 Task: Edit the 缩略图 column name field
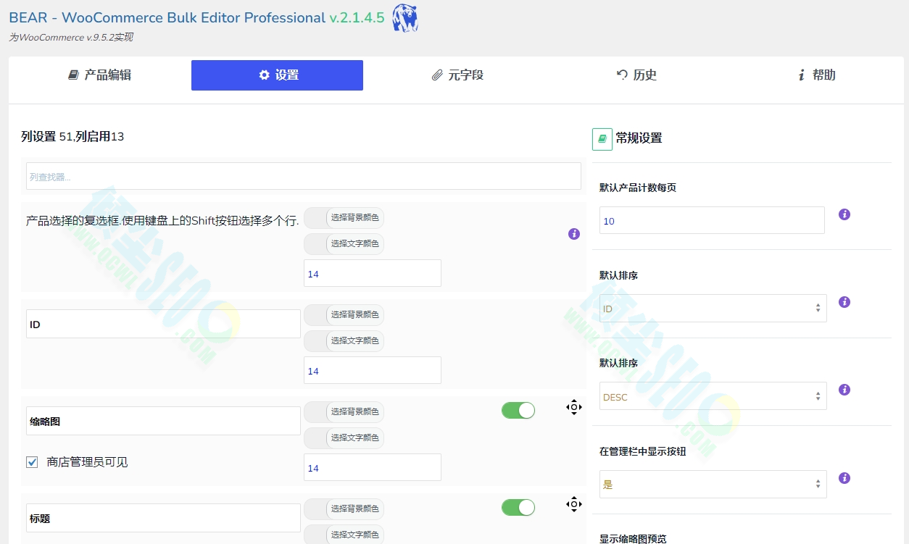point(163,421)
